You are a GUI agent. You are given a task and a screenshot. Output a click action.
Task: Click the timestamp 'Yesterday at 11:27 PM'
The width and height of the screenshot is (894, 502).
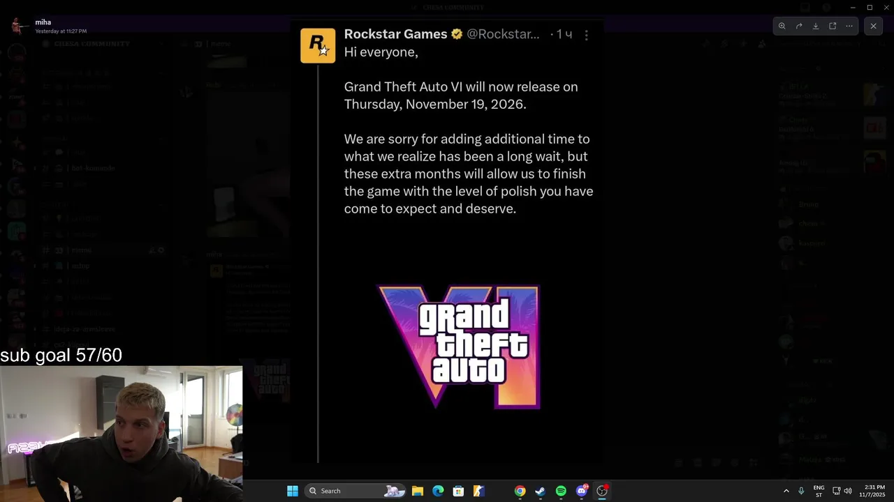click(x=61, y=31)
